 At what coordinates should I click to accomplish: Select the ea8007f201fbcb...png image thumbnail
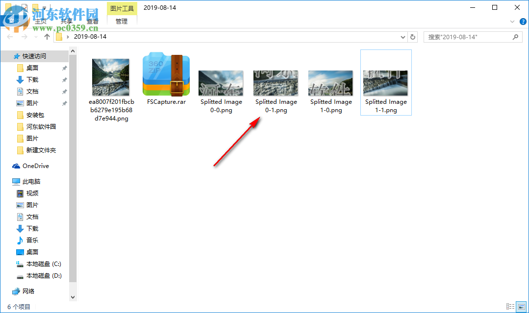[x=111, y=77]
